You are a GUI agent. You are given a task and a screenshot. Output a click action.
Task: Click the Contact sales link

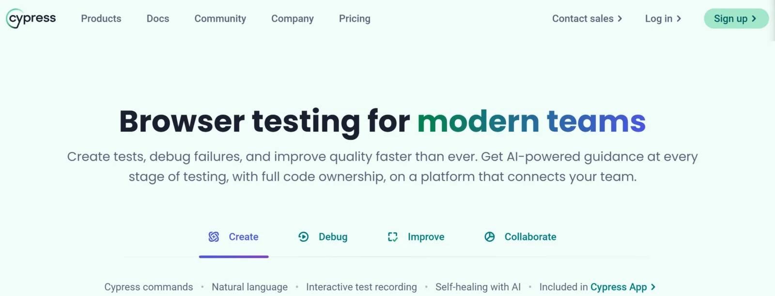[583, 18]
